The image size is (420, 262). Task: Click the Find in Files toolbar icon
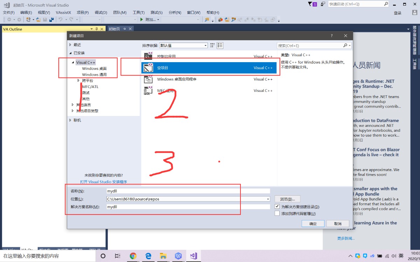207,20
